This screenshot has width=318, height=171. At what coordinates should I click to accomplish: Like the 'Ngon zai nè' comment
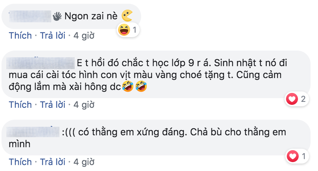[x=20, y=36]
